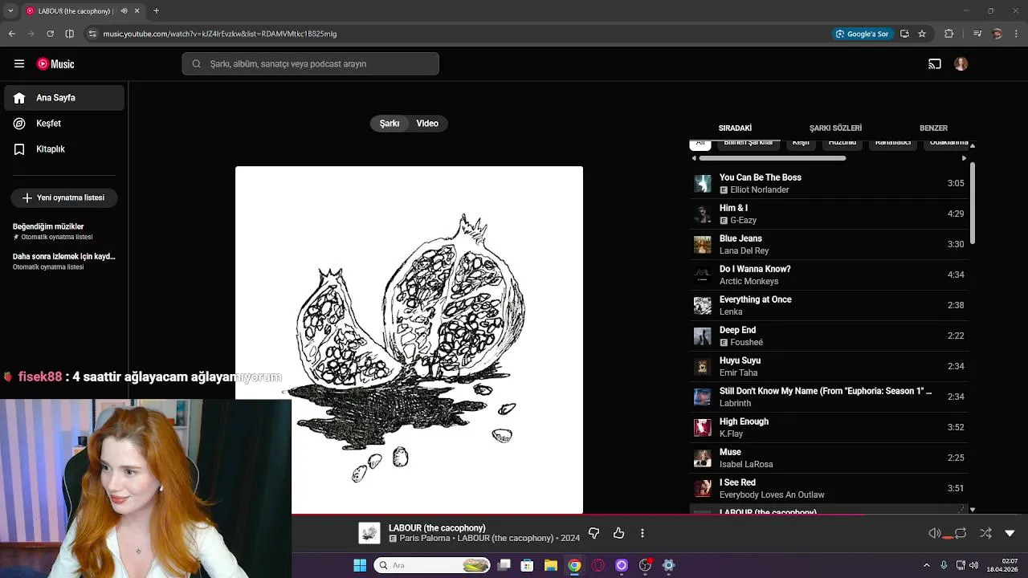Open the hamburger guide menu

(x=19, y=64)
